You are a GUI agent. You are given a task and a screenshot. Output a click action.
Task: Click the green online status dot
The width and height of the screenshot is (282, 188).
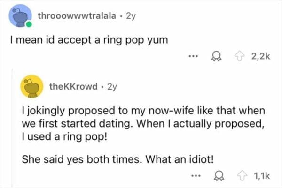(x=29, y=24)
